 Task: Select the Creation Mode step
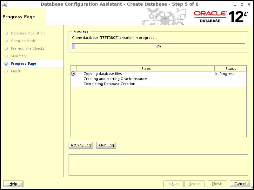23,41
